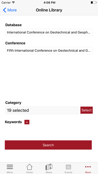Tap the Wi-Fi signal icon
Screen dimensions: 98x174
click(x=13, y=2)
